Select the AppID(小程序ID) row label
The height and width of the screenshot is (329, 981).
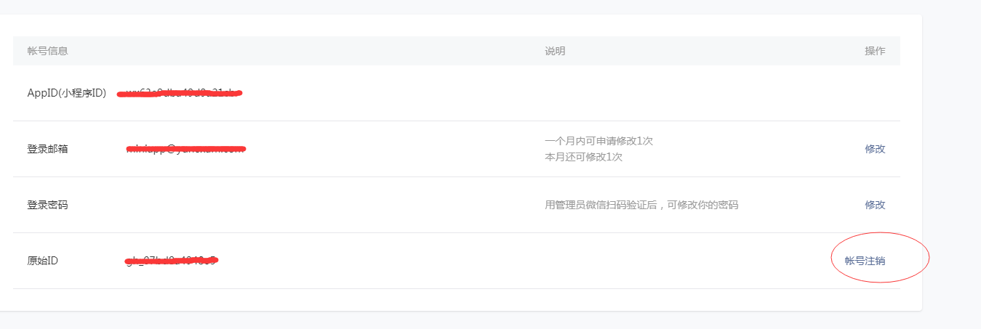67,93
